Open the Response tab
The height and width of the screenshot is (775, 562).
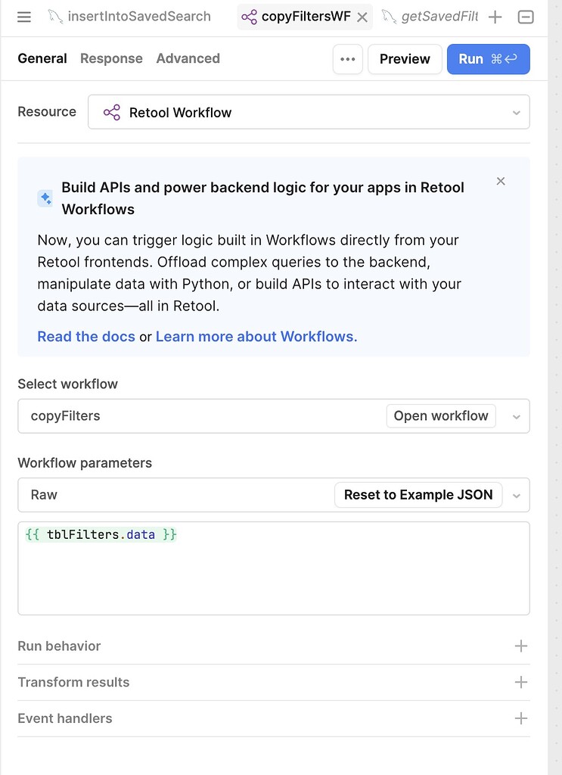(x=111, y=58)
